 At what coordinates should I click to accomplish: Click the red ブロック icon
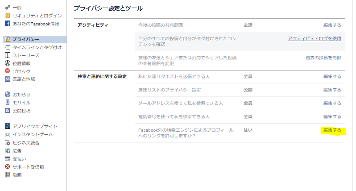click(8, 71)
